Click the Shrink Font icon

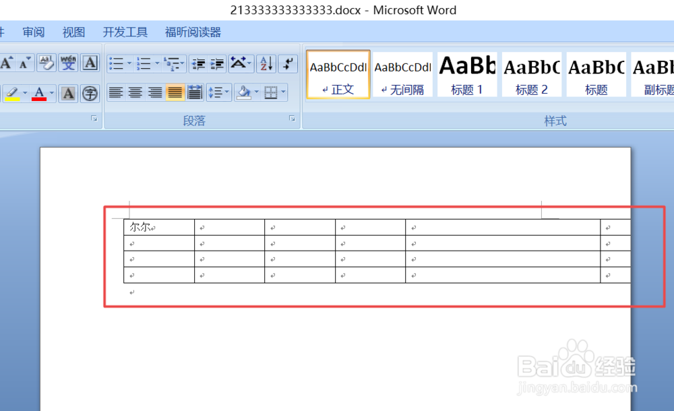tap(25, 63)
